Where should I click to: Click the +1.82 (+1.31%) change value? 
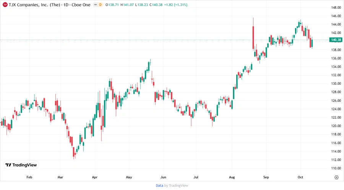pos(175,5)
